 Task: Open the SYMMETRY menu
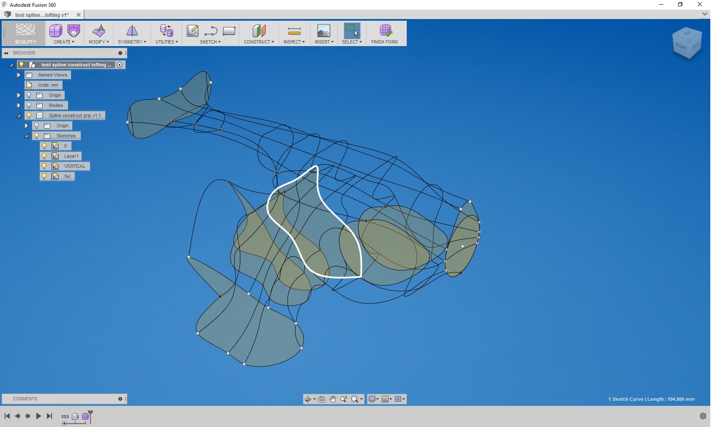132,42
